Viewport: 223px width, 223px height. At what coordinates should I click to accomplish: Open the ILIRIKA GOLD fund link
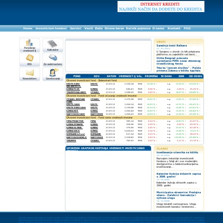pos(73,131)
